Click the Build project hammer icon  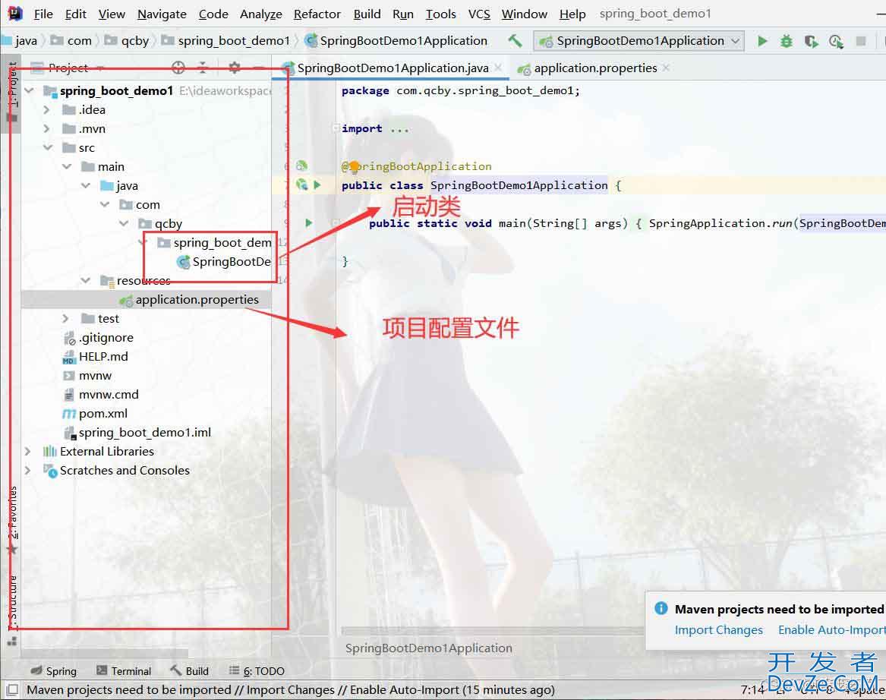pos(515,41)
